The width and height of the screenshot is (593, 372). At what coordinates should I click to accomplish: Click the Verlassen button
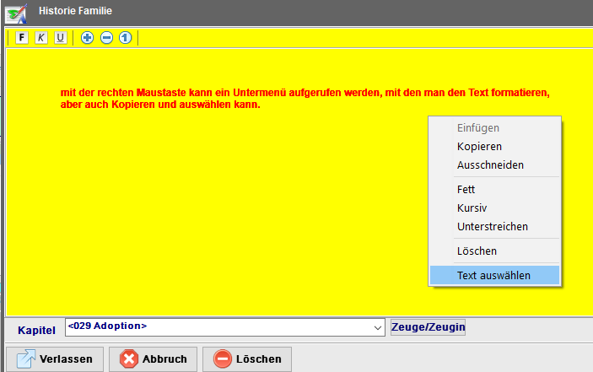pos(55,359)
